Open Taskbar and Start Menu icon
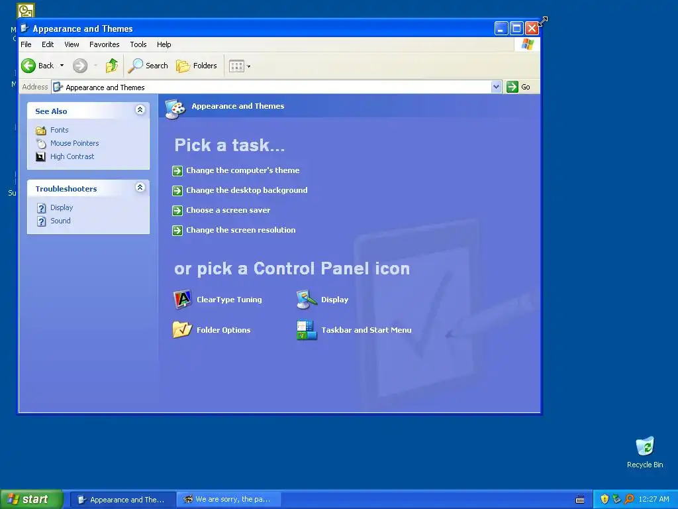The image size is (678, 509). [307, 330]
